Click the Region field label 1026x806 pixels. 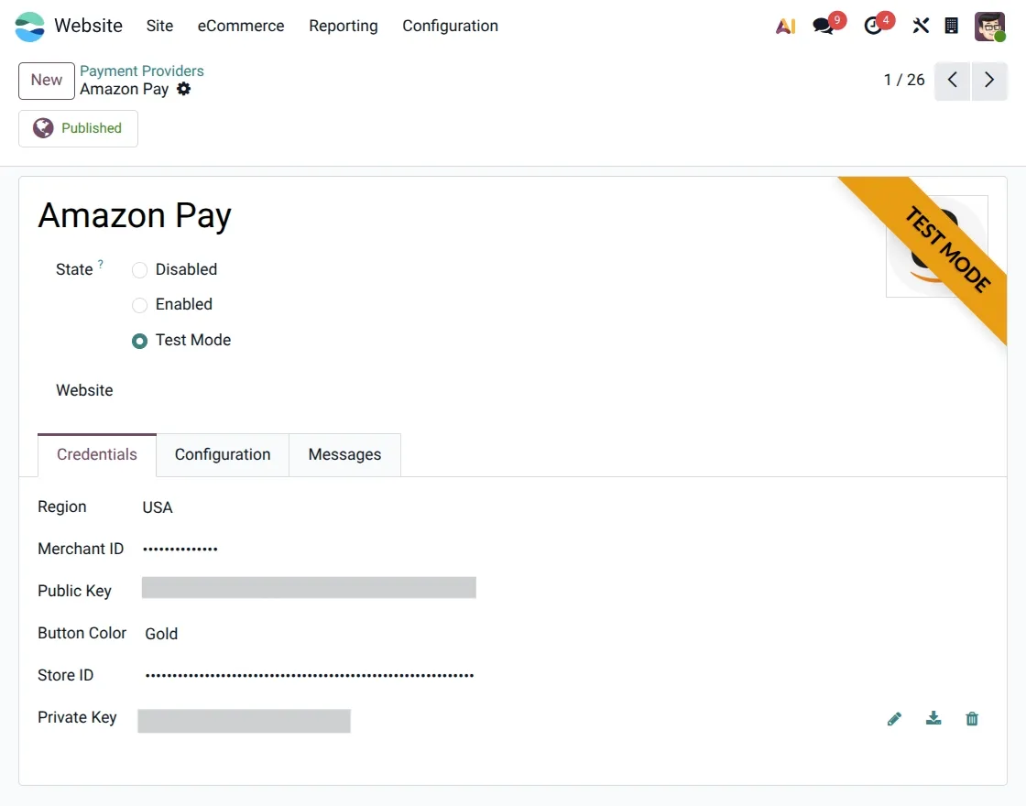[61, 507]
